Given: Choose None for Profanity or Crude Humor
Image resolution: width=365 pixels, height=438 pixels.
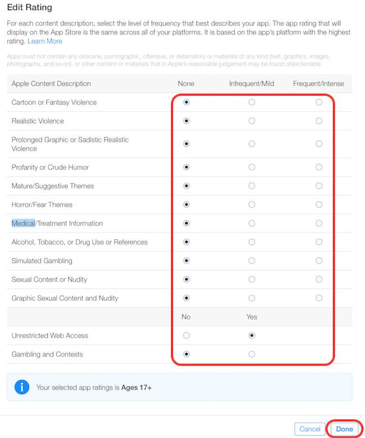Looking at the screenshot, I should pos(186,167).
